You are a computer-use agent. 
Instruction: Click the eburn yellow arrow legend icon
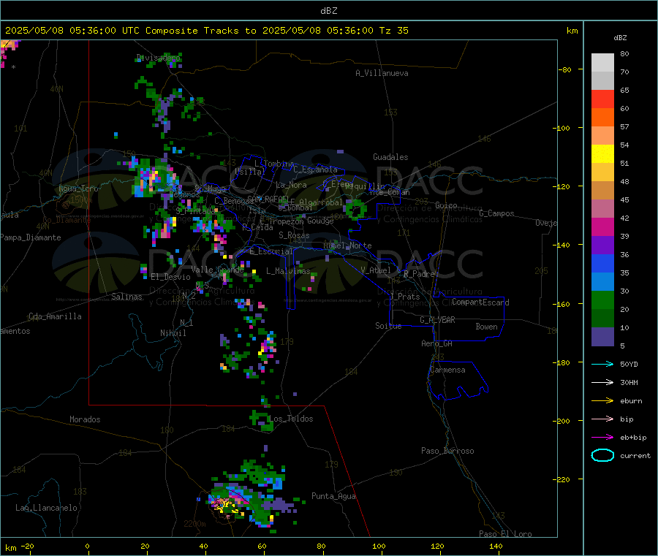click(602, 401)
